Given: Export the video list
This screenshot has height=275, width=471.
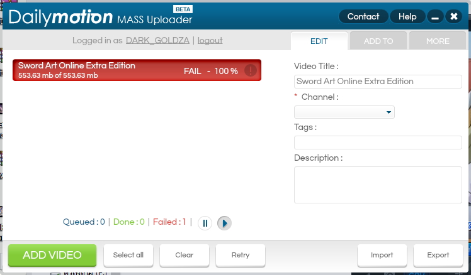Looking at the screenshot, I should 438,256.
